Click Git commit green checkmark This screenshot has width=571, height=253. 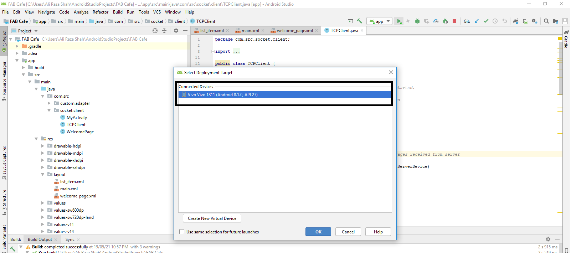click(486, 21)
